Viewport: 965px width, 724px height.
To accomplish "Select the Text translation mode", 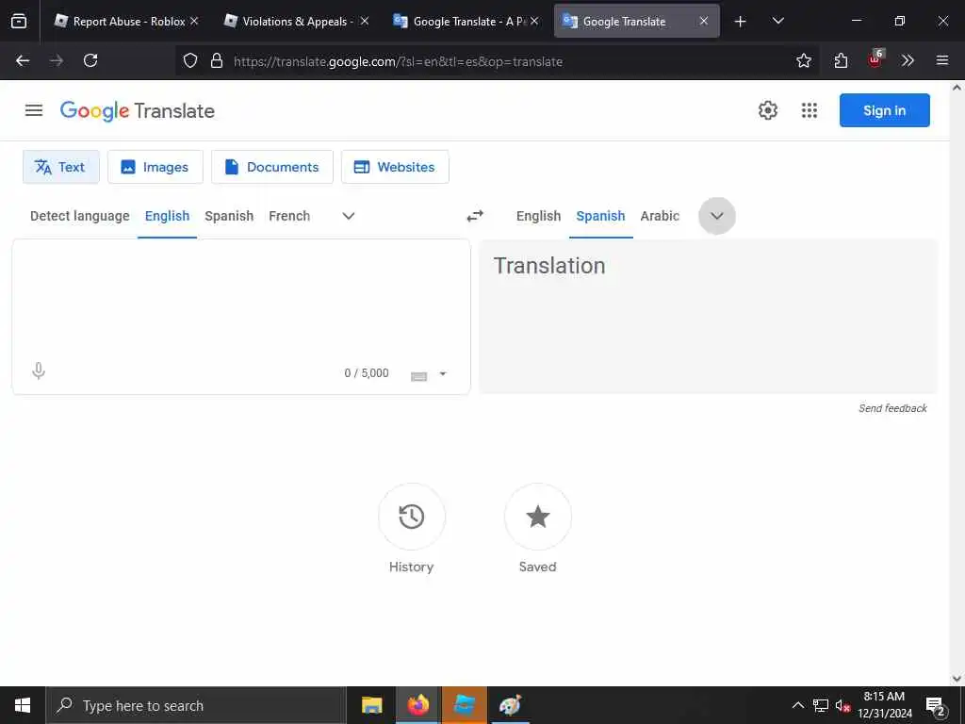I will click(x=61, y=167).
